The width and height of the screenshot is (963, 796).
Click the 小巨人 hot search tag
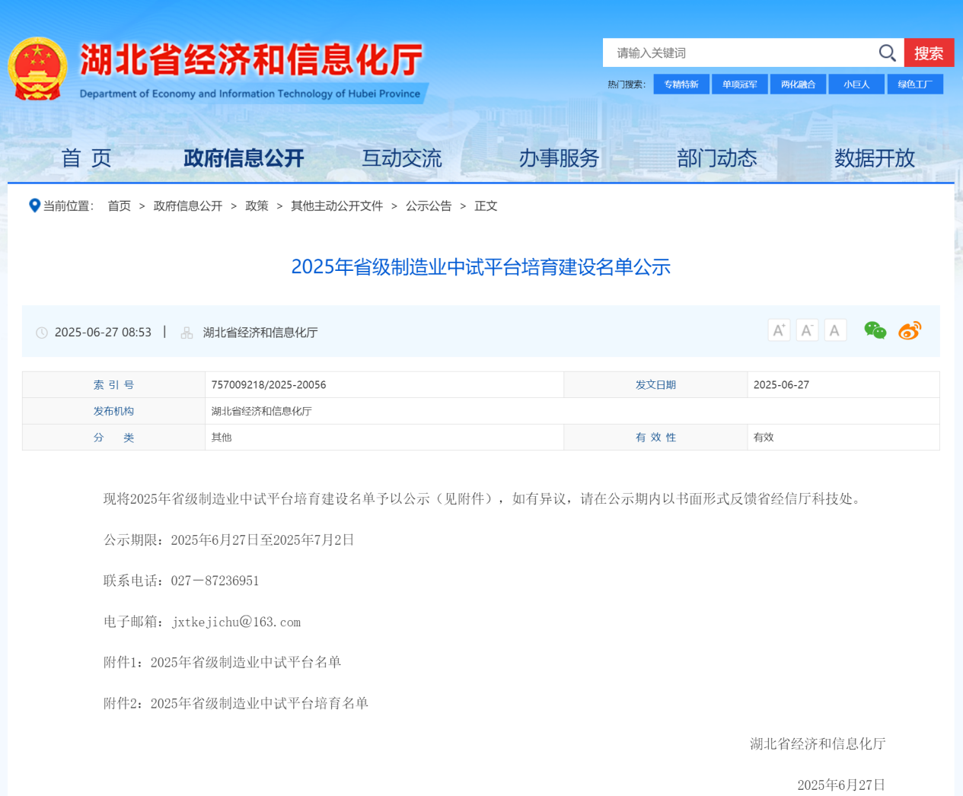[x=856, y=84]
